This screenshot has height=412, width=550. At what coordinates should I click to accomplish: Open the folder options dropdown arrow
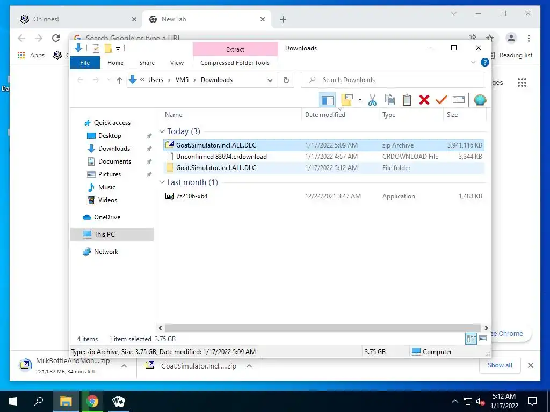(360, 100)
